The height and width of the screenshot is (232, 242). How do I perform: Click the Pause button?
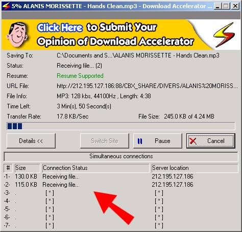[158, 141]
